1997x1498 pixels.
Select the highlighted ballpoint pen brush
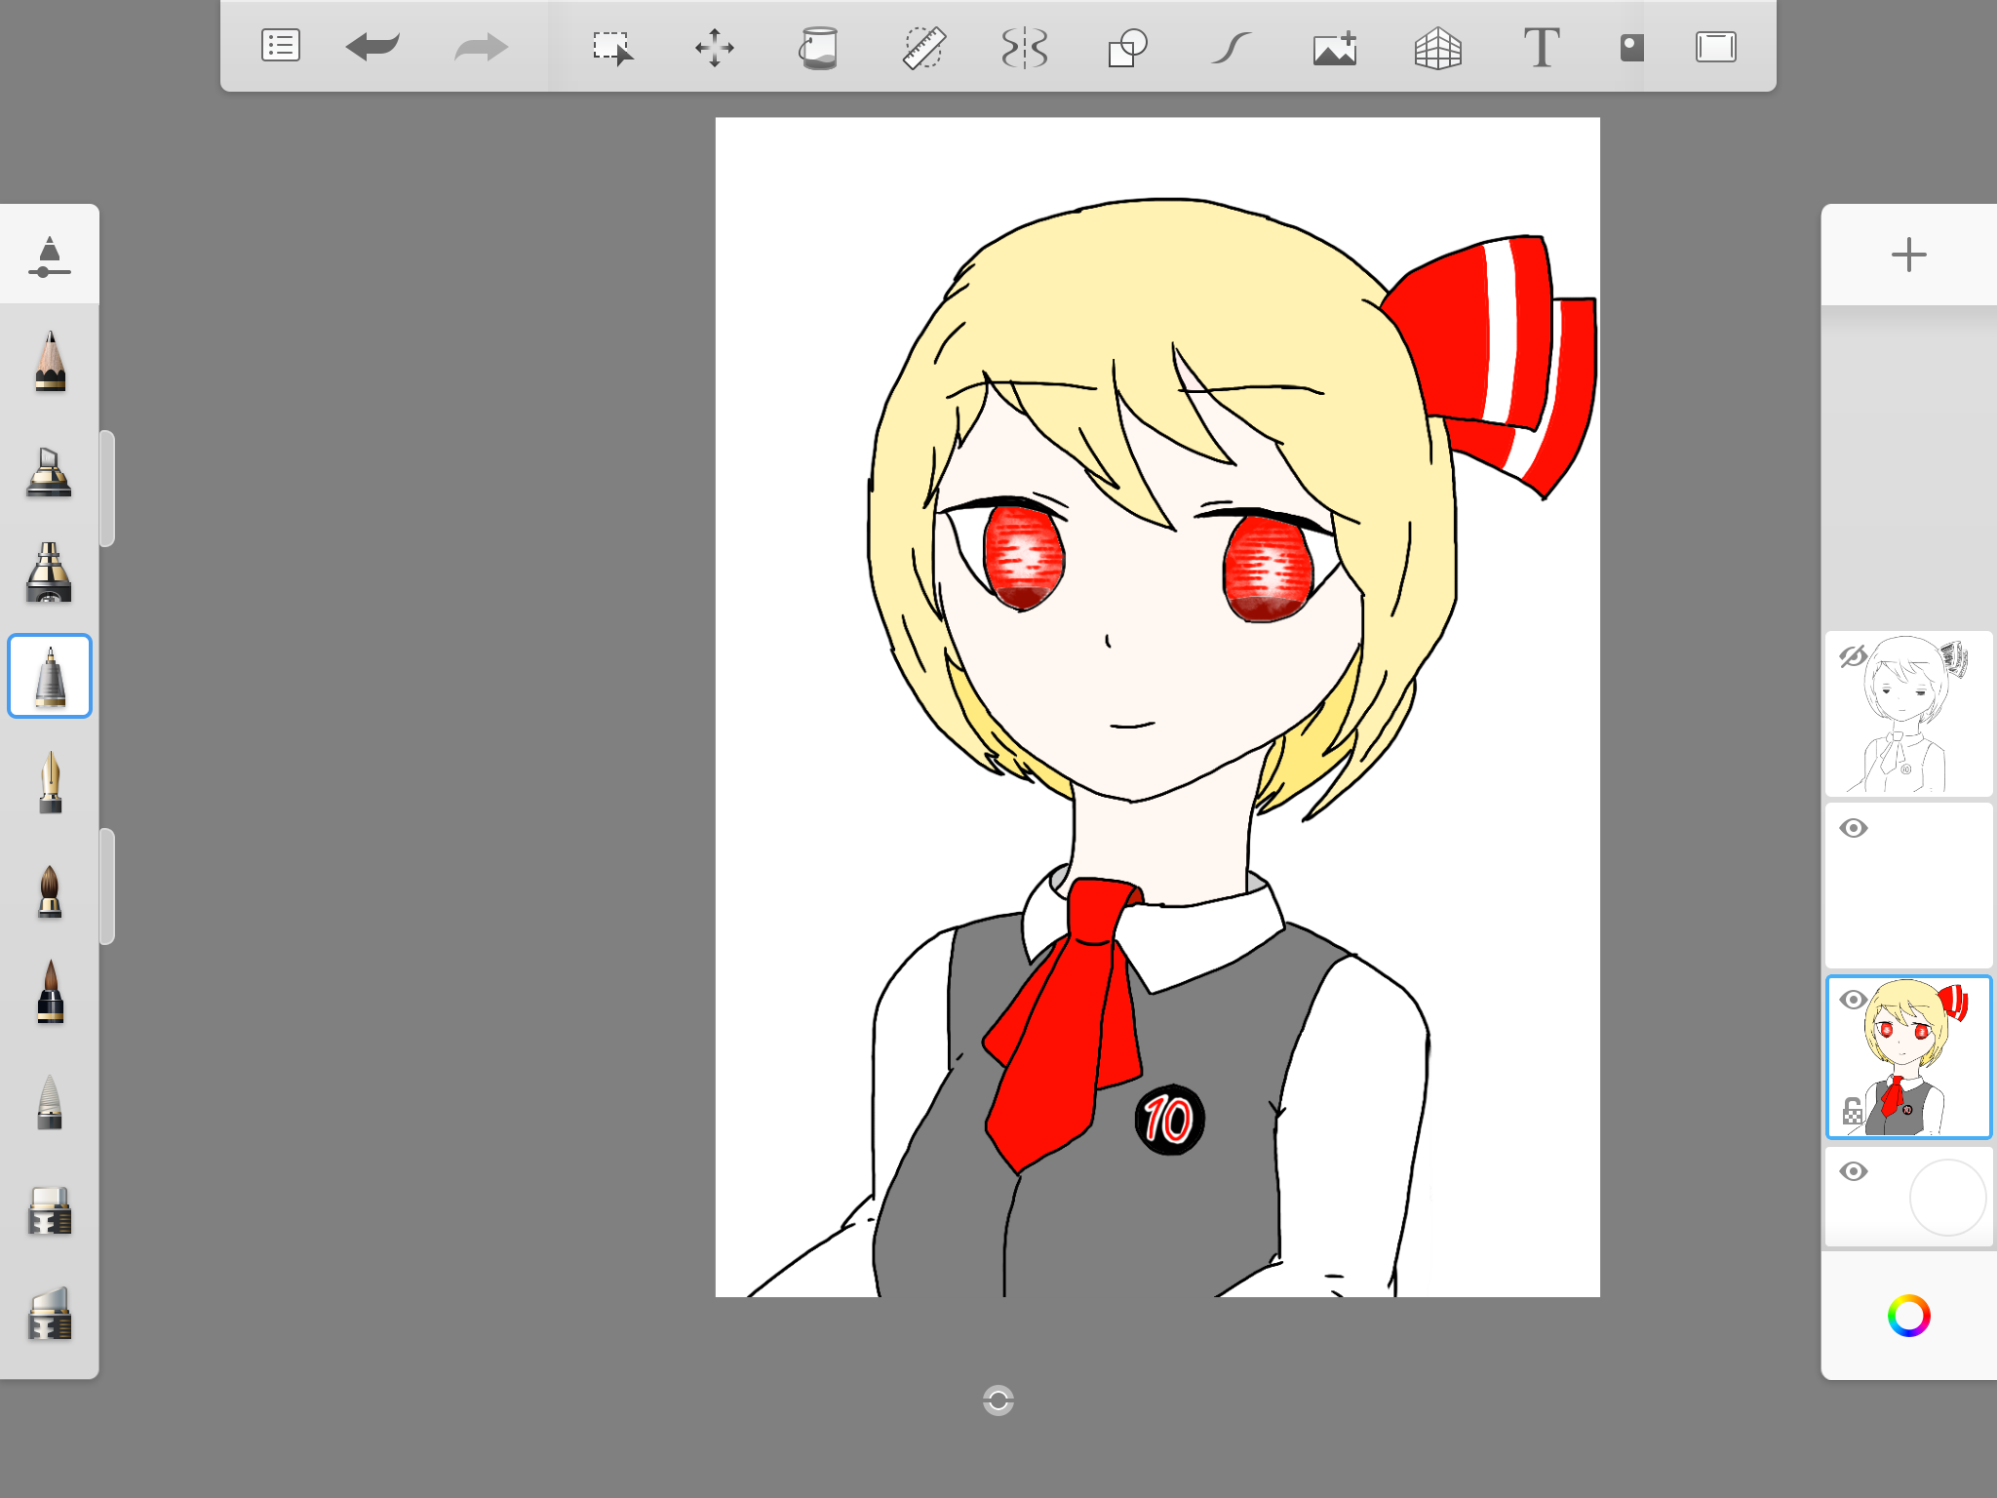(x=50, y=676)
